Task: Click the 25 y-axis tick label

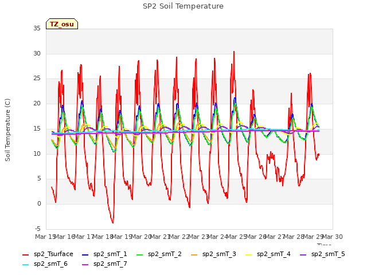Action: tap(37, 78)
